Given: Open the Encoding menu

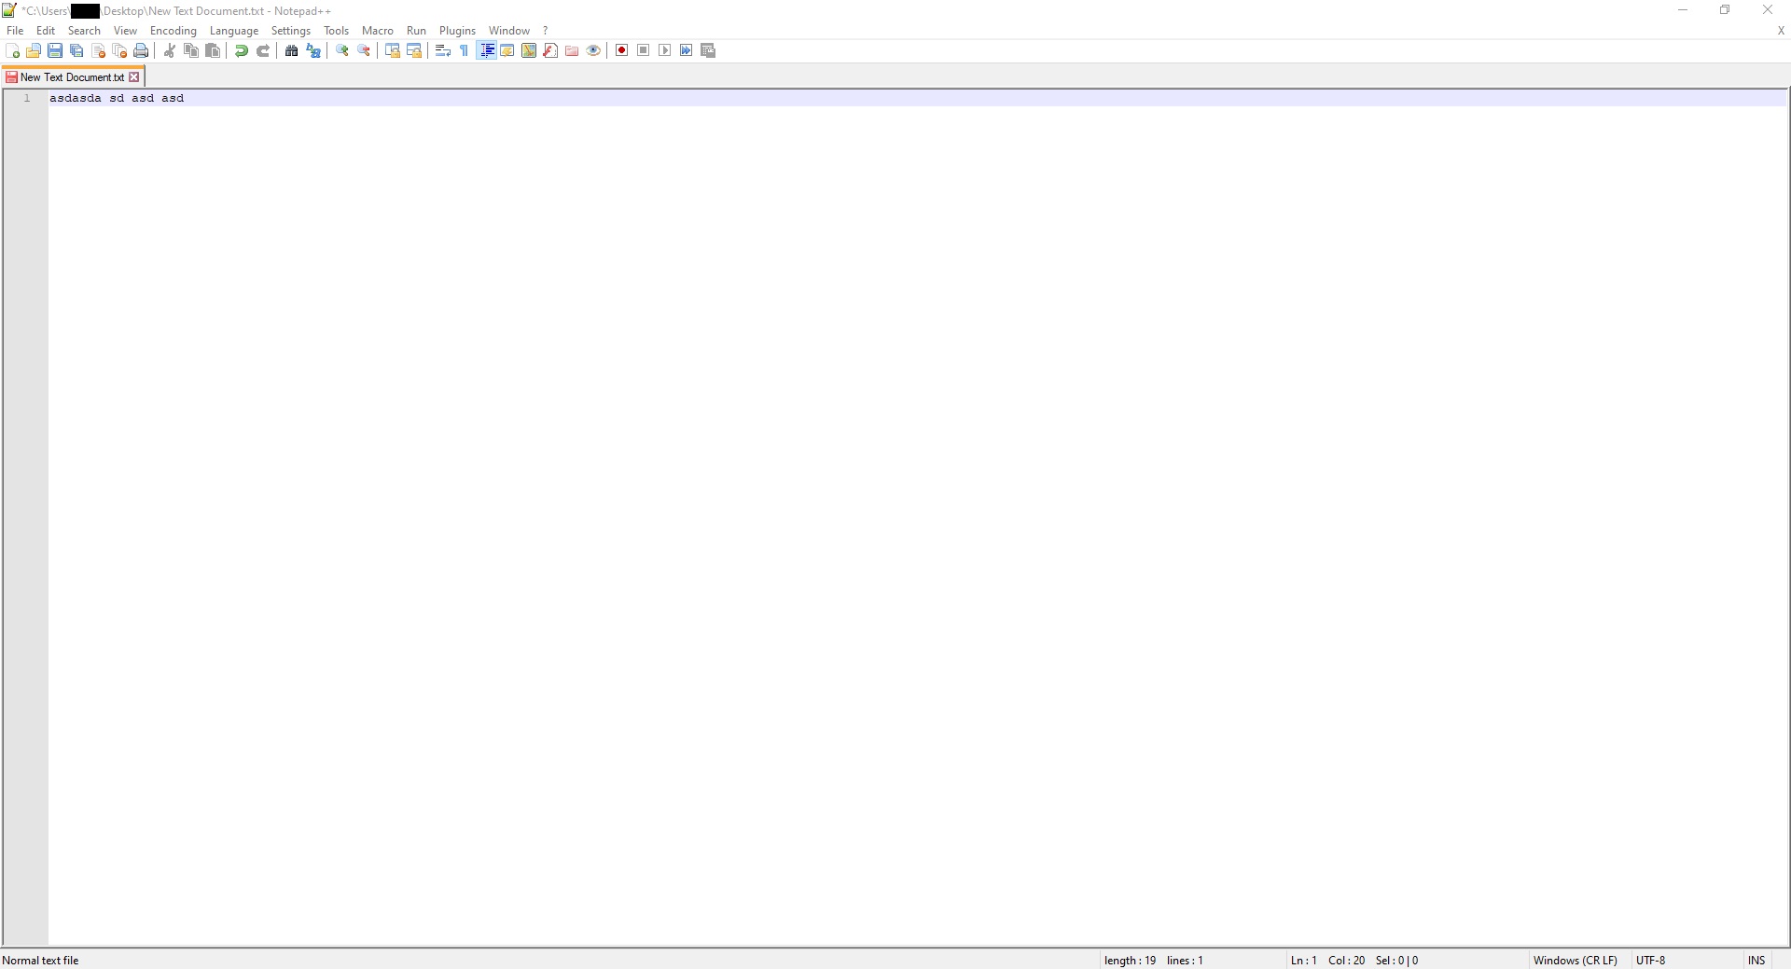Looking at the screenshot, I should pyautogui.click(x=173, y=30).
